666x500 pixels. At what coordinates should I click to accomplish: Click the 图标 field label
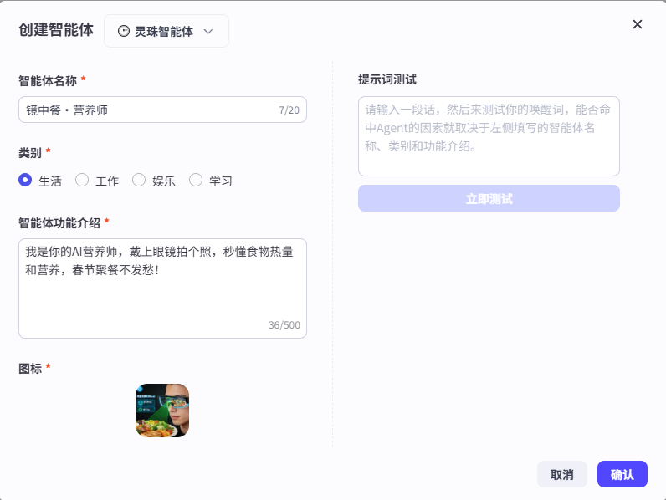click(30, 369)
